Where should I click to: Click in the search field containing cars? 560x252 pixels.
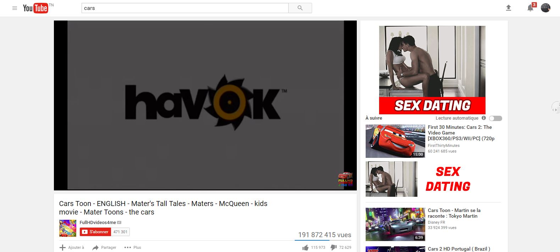(x=185, y=8)
